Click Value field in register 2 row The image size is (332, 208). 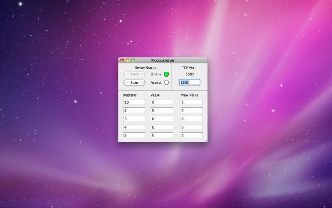point(162,110)
